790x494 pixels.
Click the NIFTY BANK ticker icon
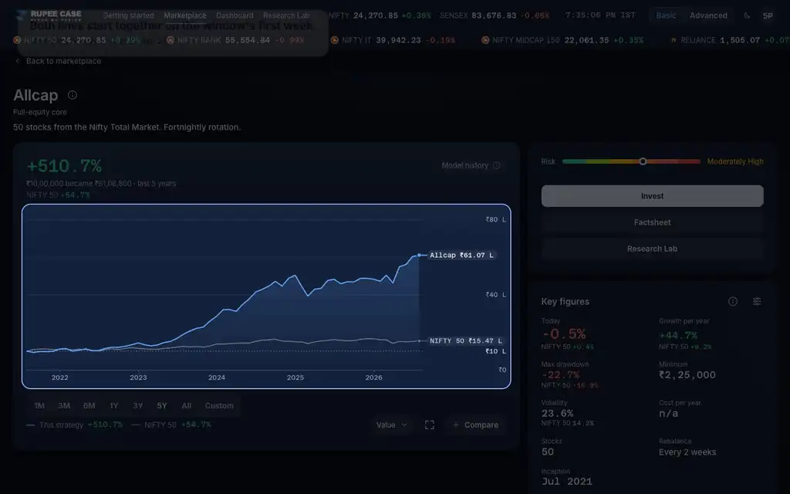(170, 40)
